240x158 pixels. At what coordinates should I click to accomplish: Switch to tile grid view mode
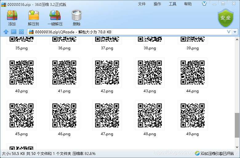pyautogui.click(x=21, y=32)
